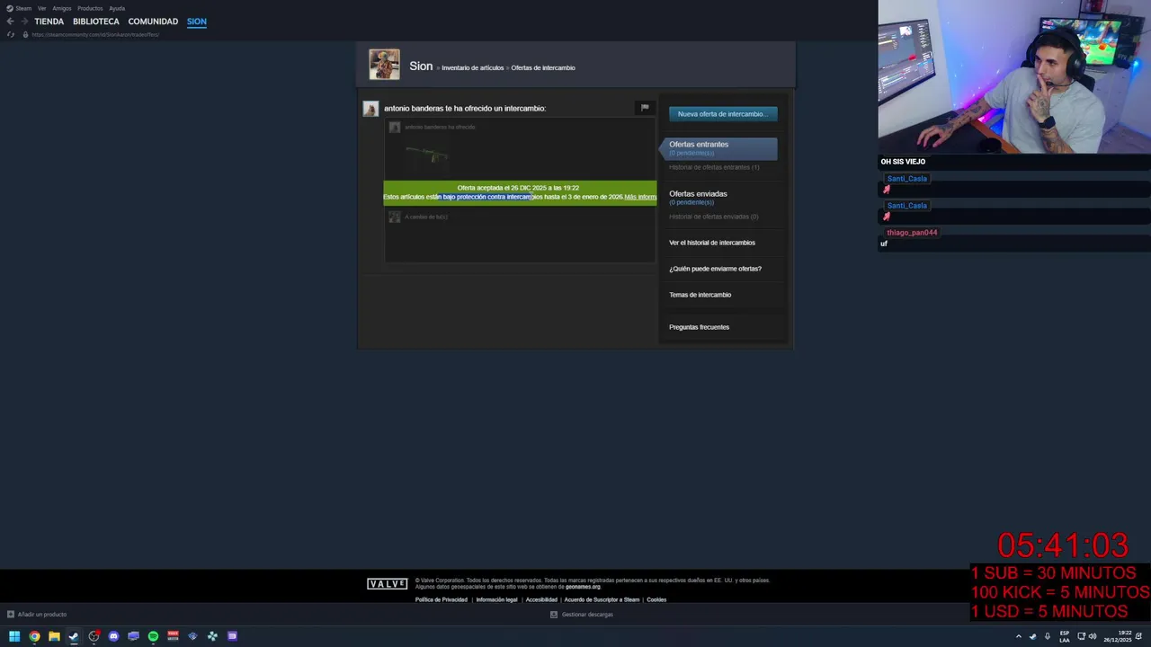Select Ofertas entrantes section

pos(719,147)
